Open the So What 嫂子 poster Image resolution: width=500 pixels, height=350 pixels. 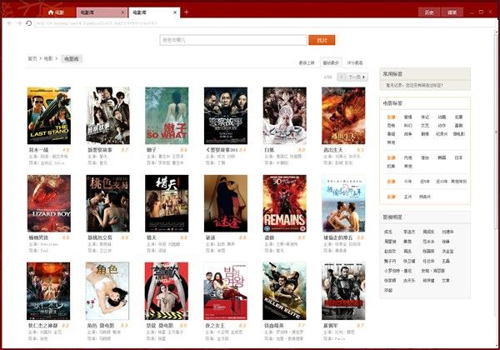(x=167, y=116)
